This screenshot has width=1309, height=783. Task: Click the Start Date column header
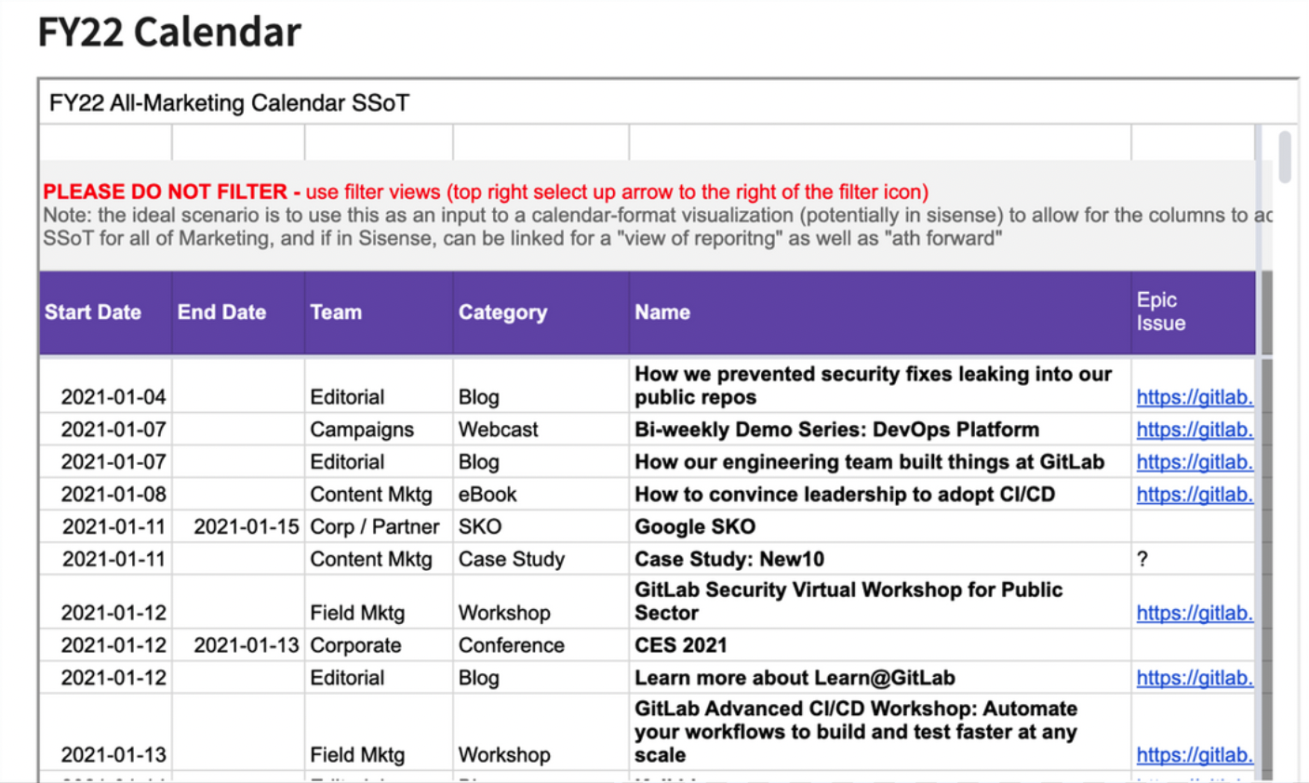[x=93, y=312]
